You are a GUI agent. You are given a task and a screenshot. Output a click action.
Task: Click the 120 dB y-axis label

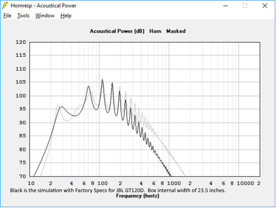pyautogui.click(x=21, y=42)
